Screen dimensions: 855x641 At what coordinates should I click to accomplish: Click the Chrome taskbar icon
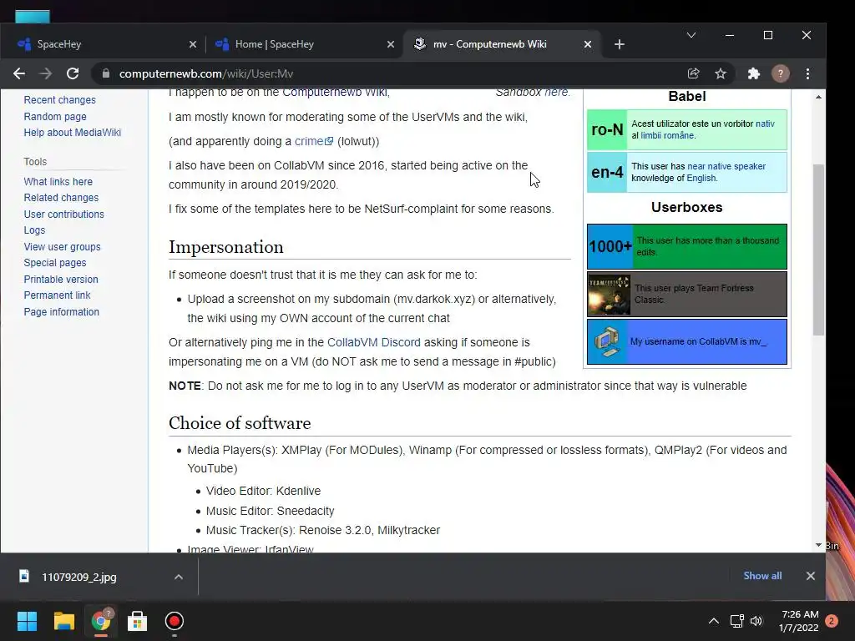(x=100, y=621)
